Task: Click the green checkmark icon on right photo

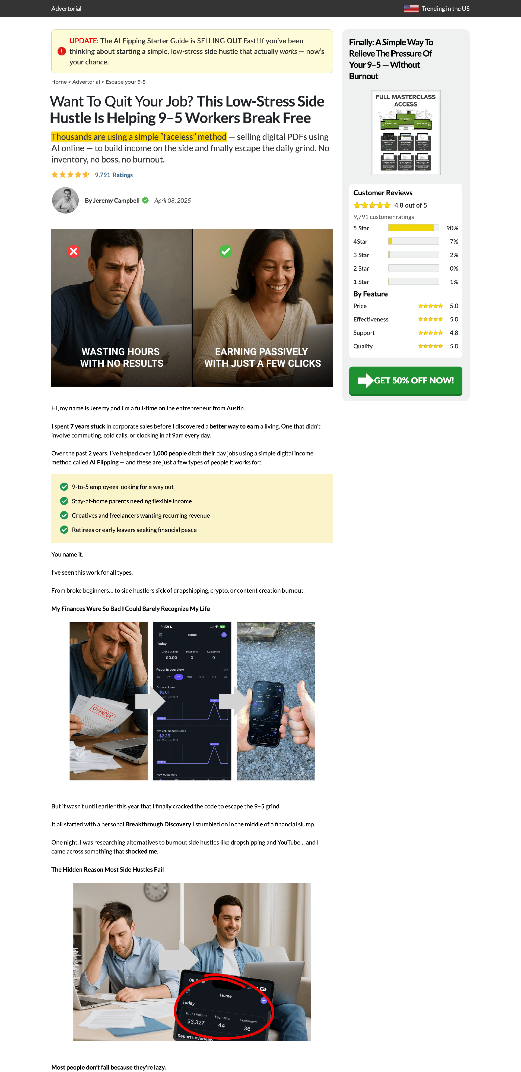Action: [225, 251]
